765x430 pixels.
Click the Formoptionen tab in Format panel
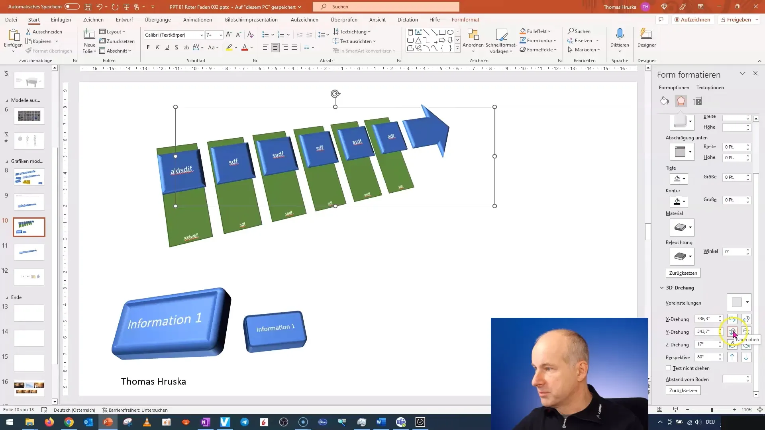674,87
